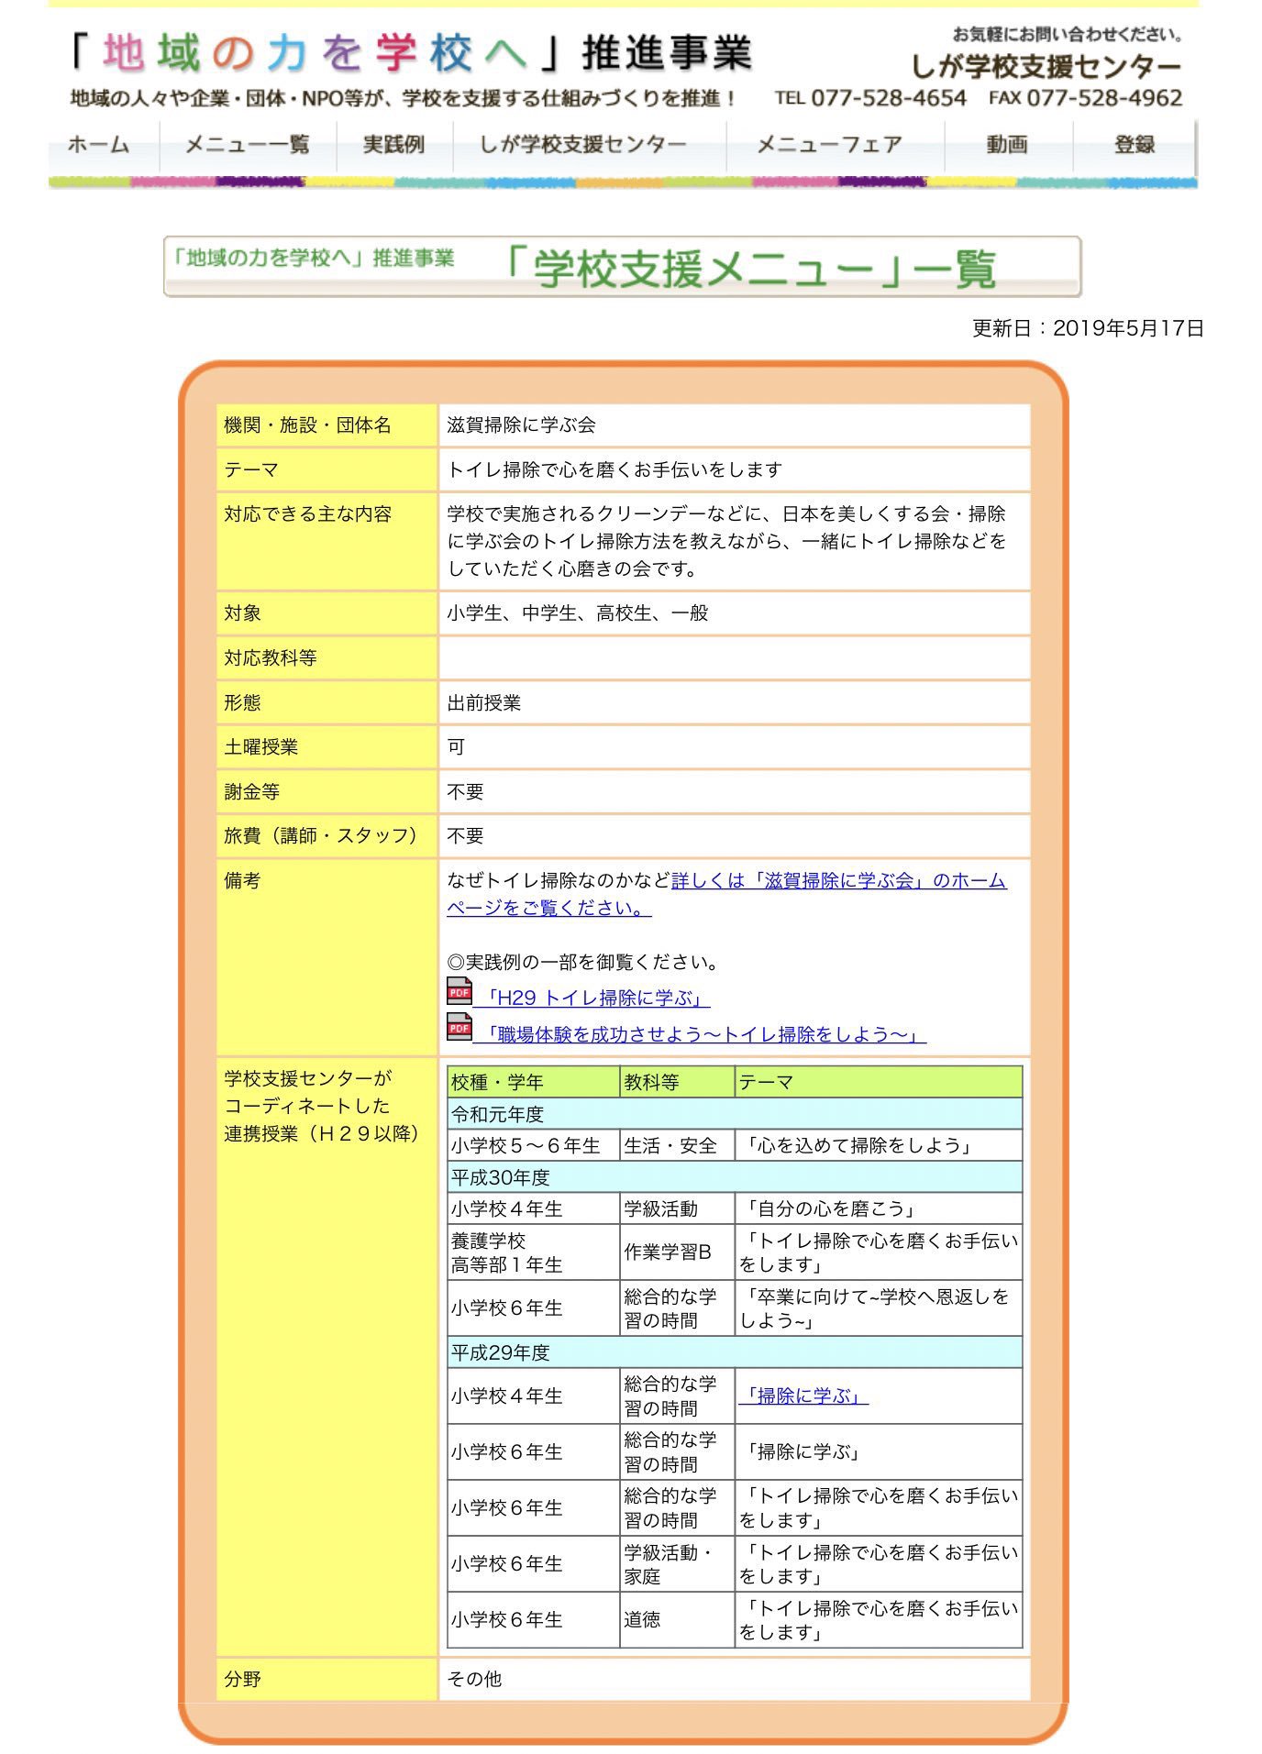Click the しが学校支援センター contact heading
This screenshot has width=1262, height=1754.
tap(1046, 67)
